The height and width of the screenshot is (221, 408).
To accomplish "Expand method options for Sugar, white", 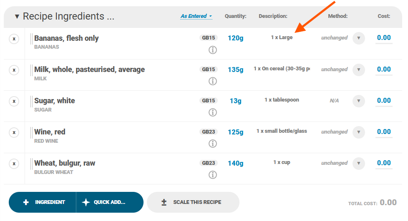I will point(359,101).
